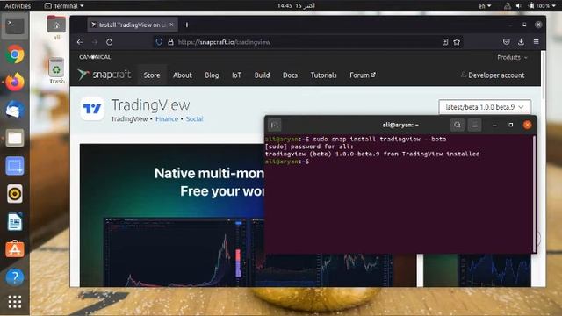562x316 pixels.
Task: Launch the Screenshot tool in dock
Action: [x=15, y=166]
